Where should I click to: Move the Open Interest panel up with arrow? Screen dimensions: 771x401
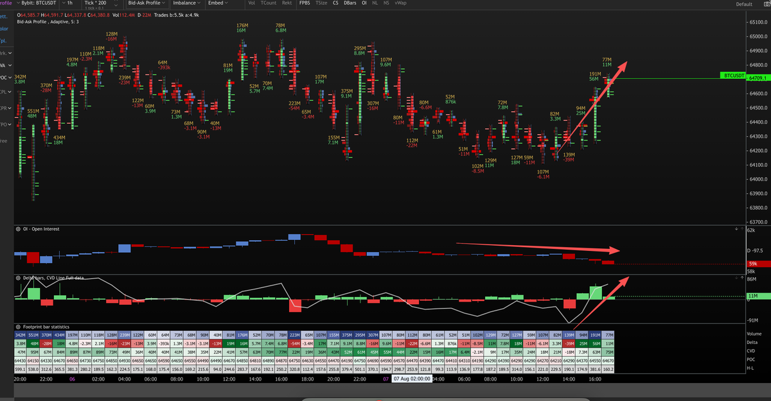(x=742, y=228)
